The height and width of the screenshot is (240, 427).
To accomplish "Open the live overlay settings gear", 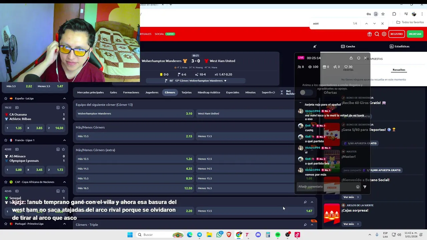I will [359, 58].
